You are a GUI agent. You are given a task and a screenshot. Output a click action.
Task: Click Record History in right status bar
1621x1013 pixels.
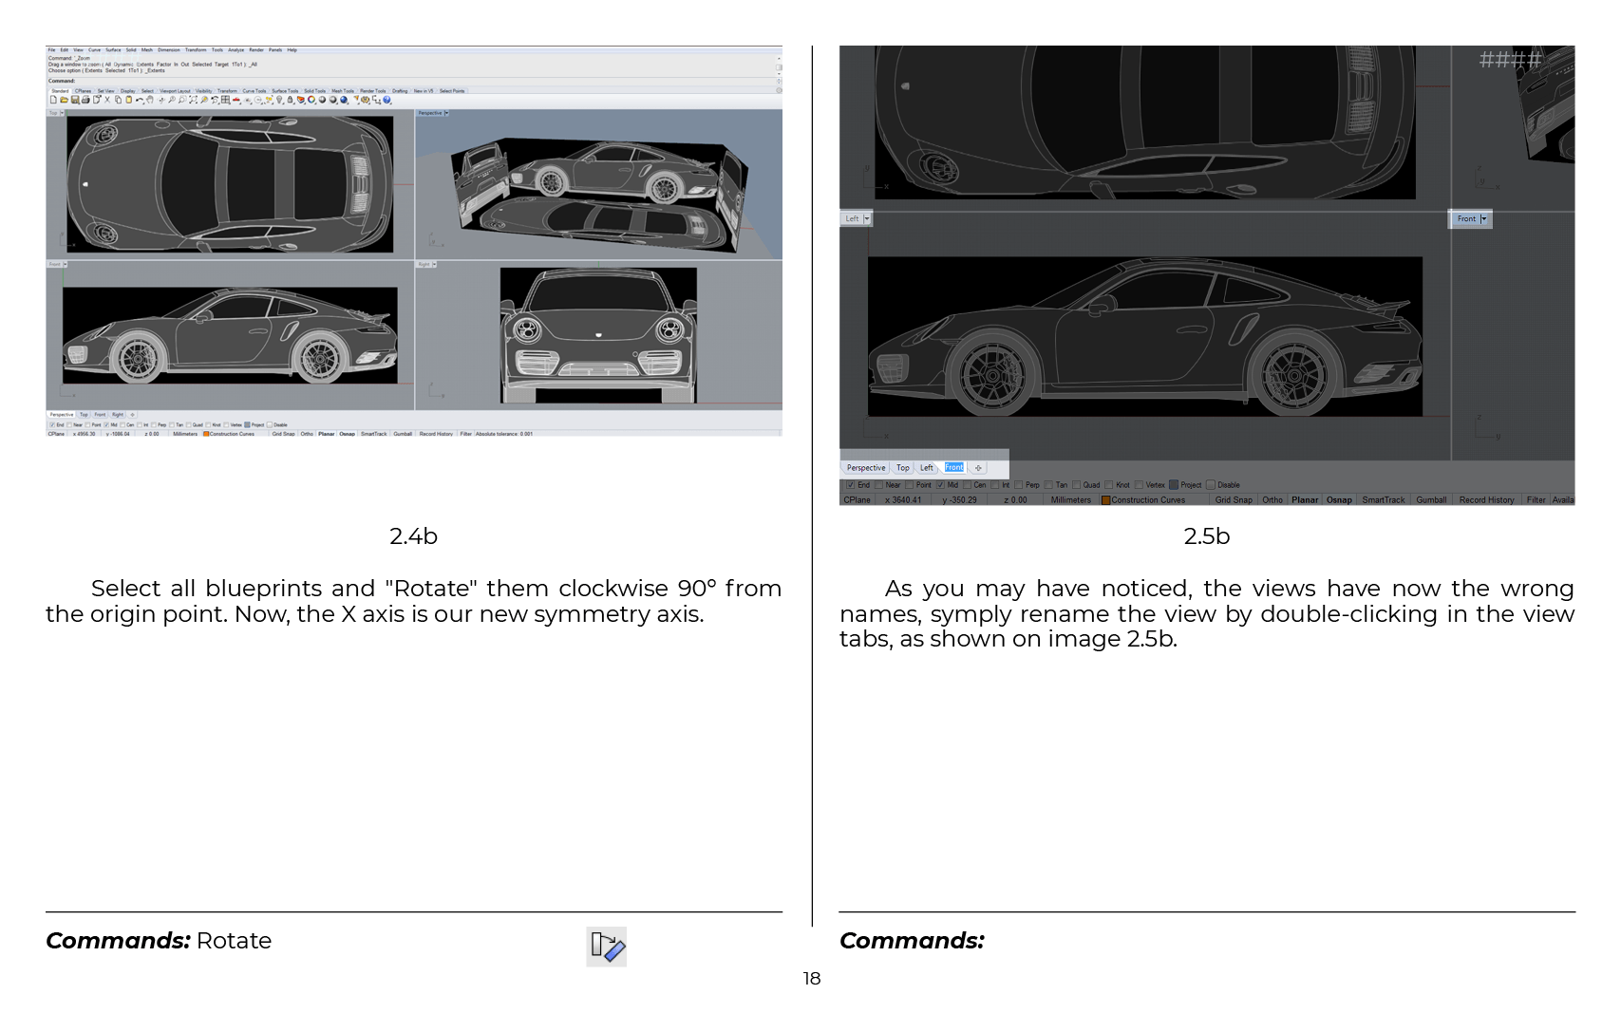pos(1486,500)
